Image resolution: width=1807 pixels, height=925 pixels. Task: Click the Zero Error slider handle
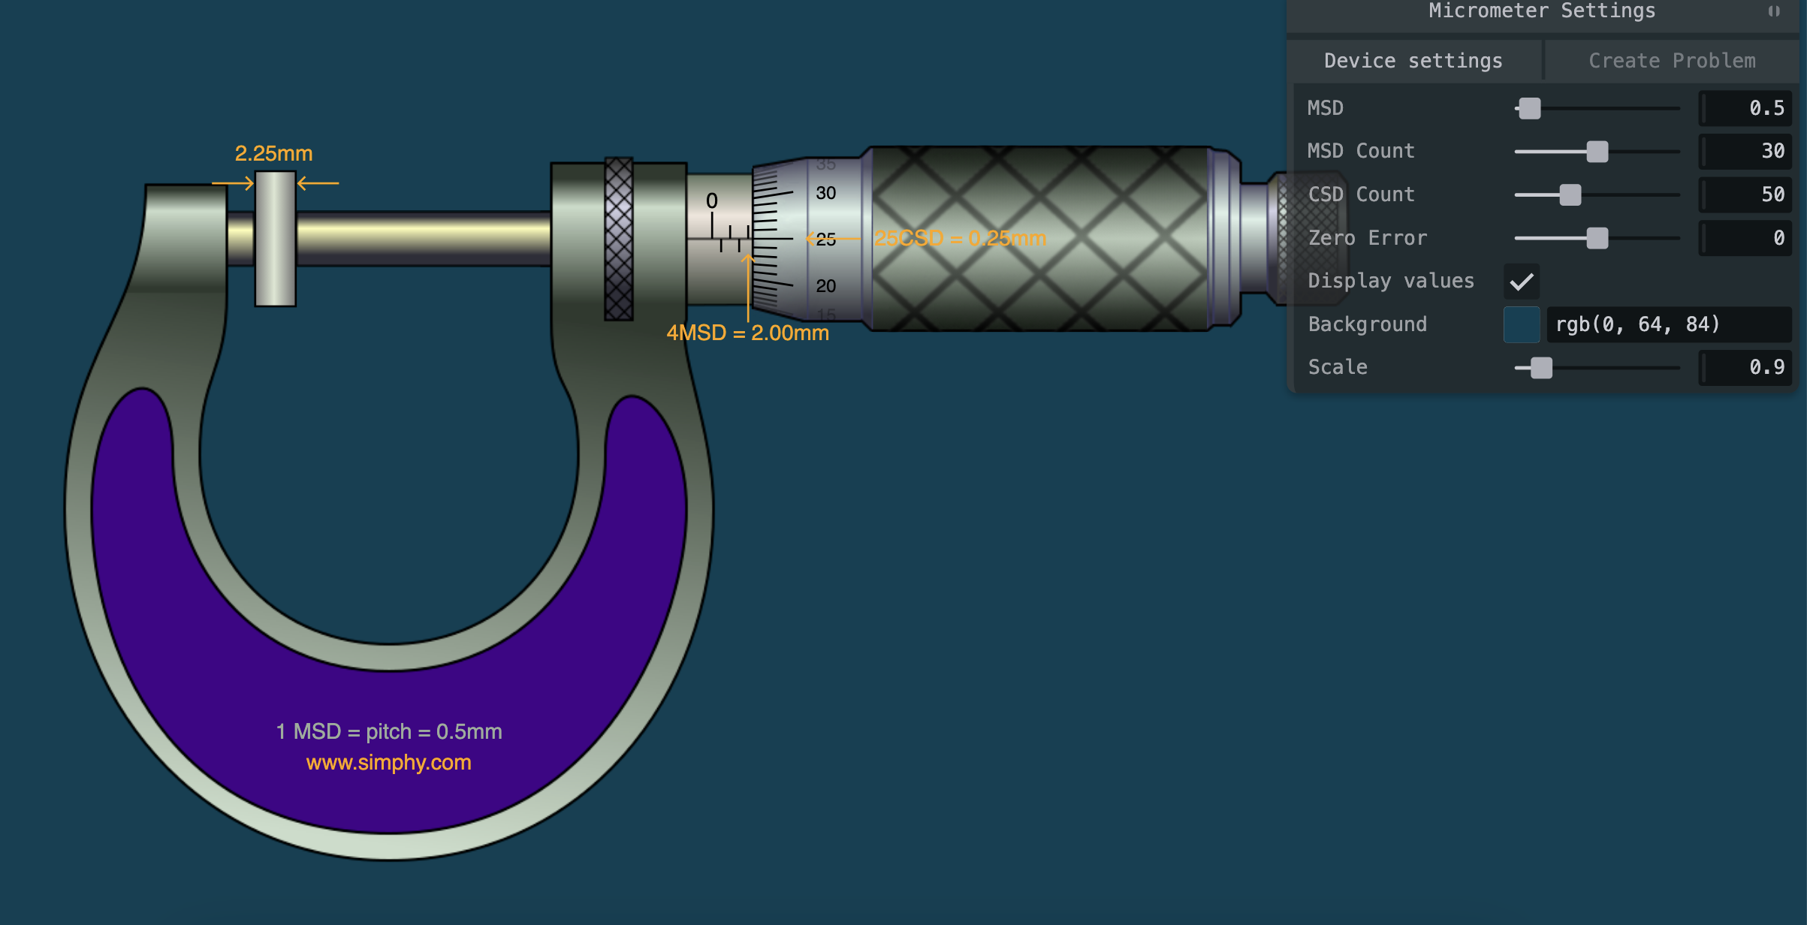tap(1597, 238)
